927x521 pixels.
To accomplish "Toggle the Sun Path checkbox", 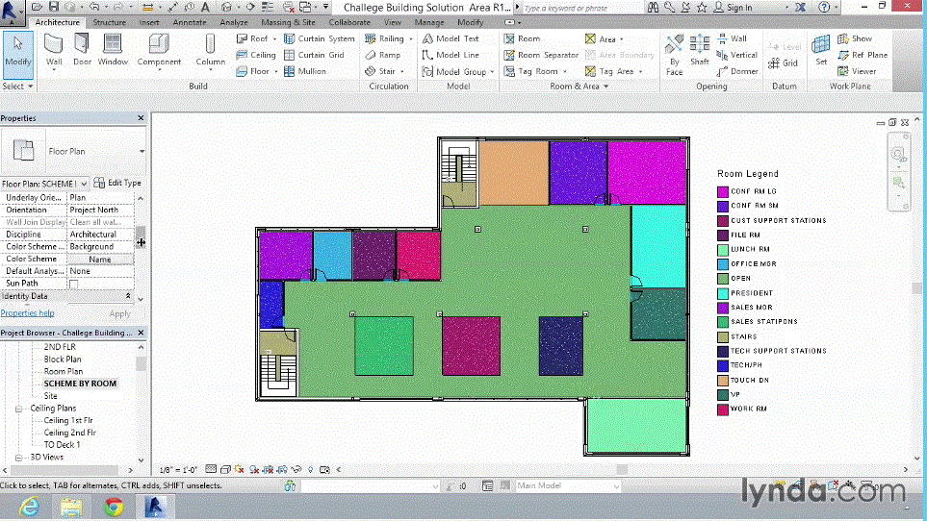I will 74,284.
